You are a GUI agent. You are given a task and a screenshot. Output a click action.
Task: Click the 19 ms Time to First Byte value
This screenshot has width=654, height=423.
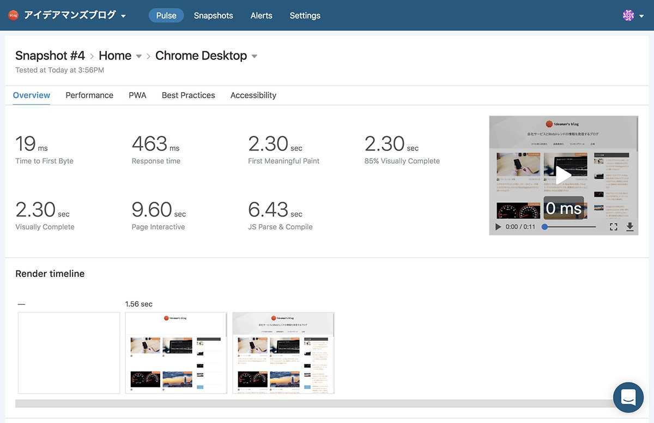(32, 144)
